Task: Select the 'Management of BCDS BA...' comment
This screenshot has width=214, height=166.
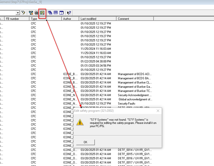Action: coord(134,78)
